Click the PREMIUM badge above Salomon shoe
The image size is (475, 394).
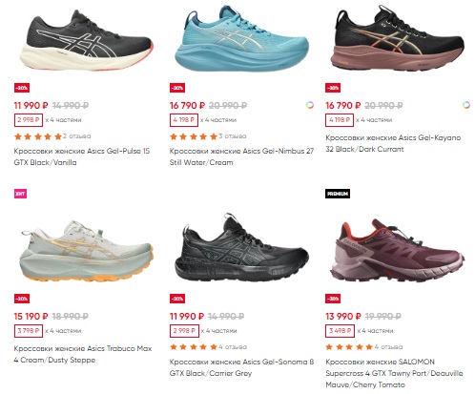pyautogui.click(x=338, y=194)
